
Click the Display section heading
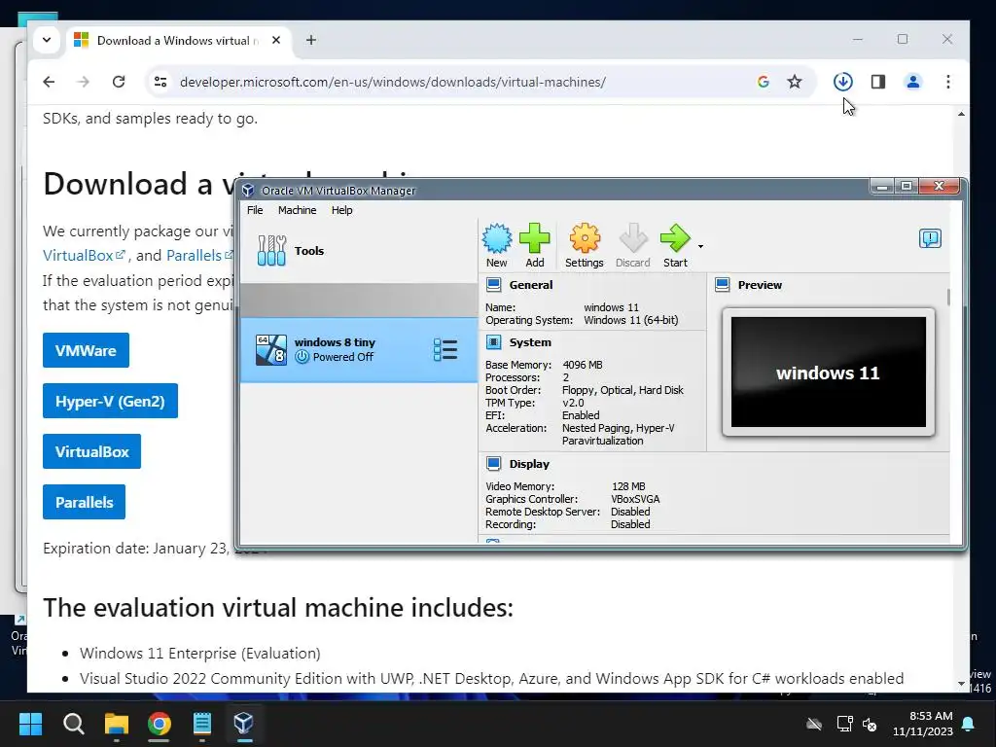pyautogui.click(x=529, y=464)
